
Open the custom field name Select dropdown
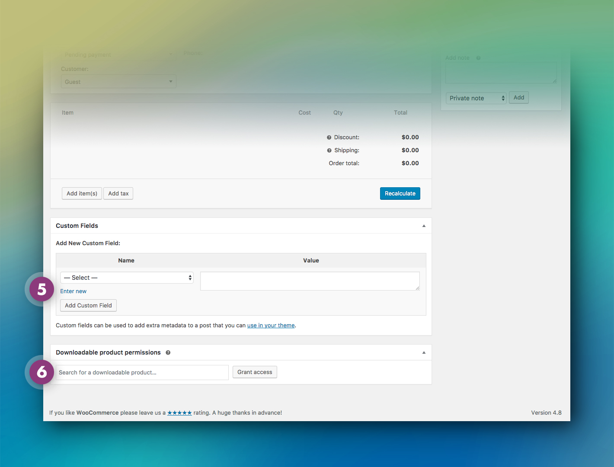coord(127,278)
